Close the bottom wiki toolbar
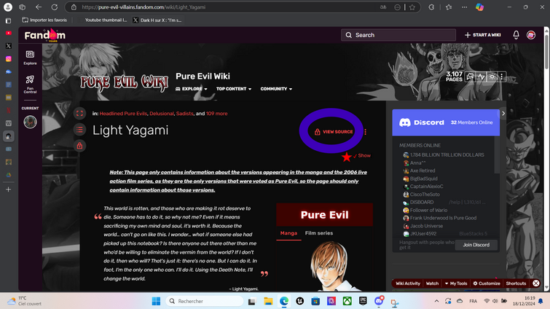 pos(536,283)
